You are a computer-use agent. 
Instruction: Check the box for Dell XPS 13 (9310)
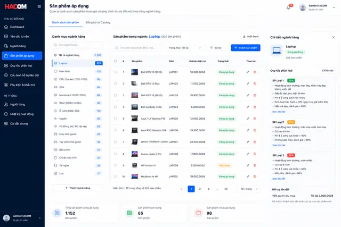[x=115, y=72]
